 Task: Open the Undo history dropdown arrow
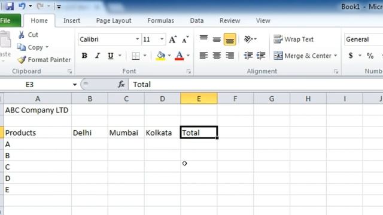[x=31, y=6]
